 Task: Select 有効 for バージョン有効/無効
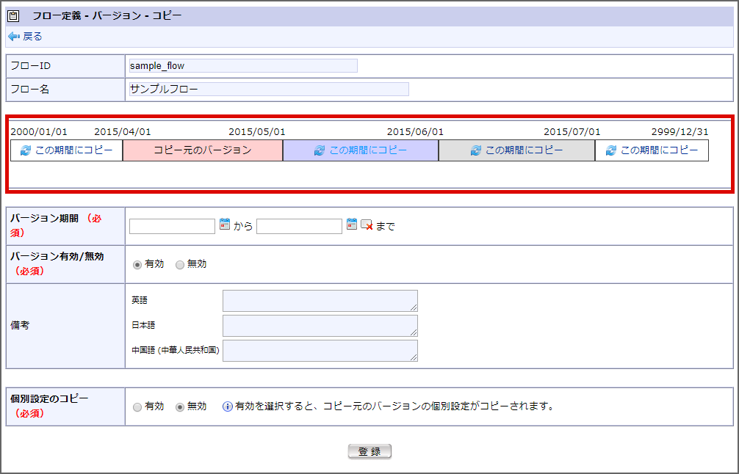coord(137,265)
